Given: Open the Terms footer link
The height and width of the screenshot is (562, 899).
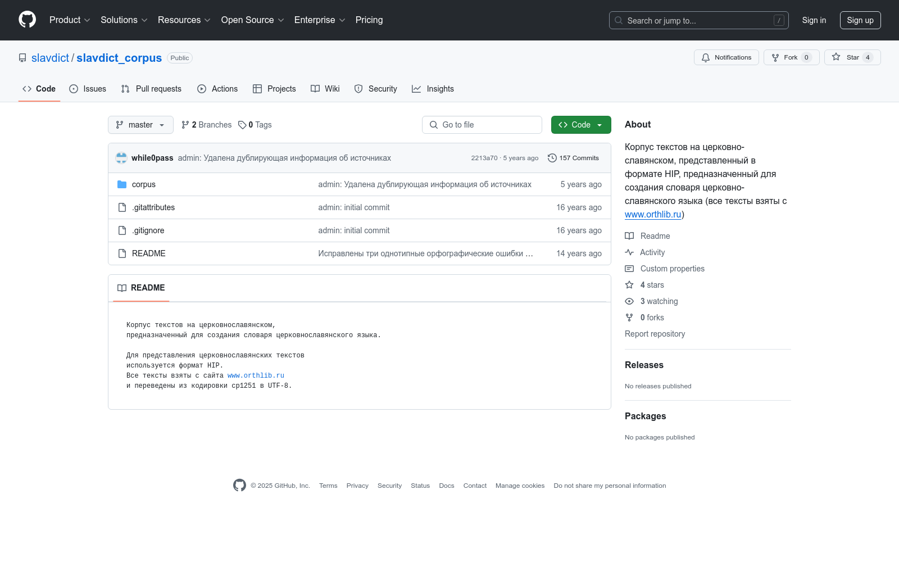Looking at the screenshot, I should [328, 486].
